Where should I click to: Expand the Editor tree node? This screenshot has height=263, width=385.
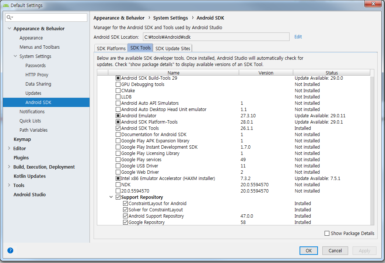pyautogui.click(x=9, y=148)
